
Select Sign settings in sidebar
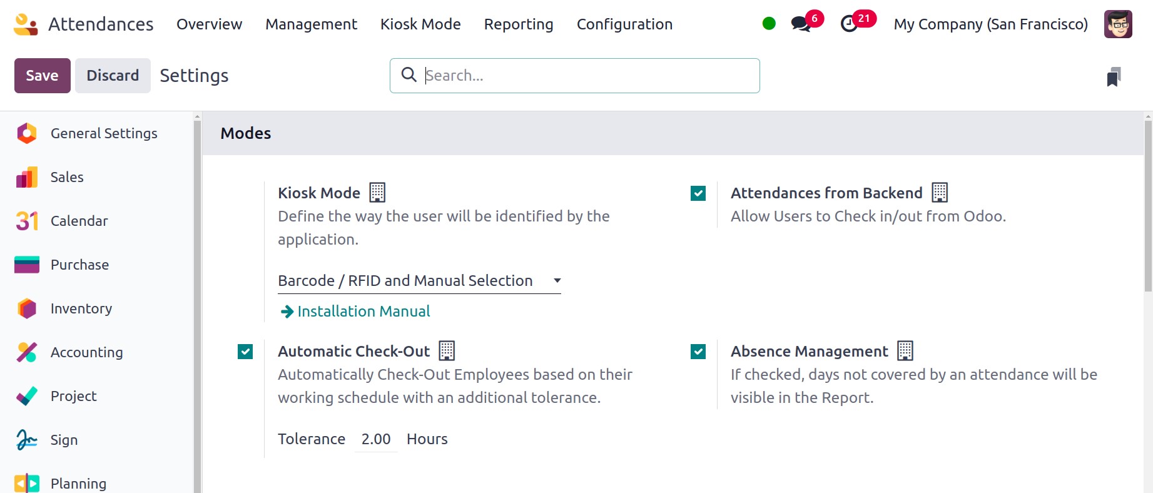tap(64, 440)
